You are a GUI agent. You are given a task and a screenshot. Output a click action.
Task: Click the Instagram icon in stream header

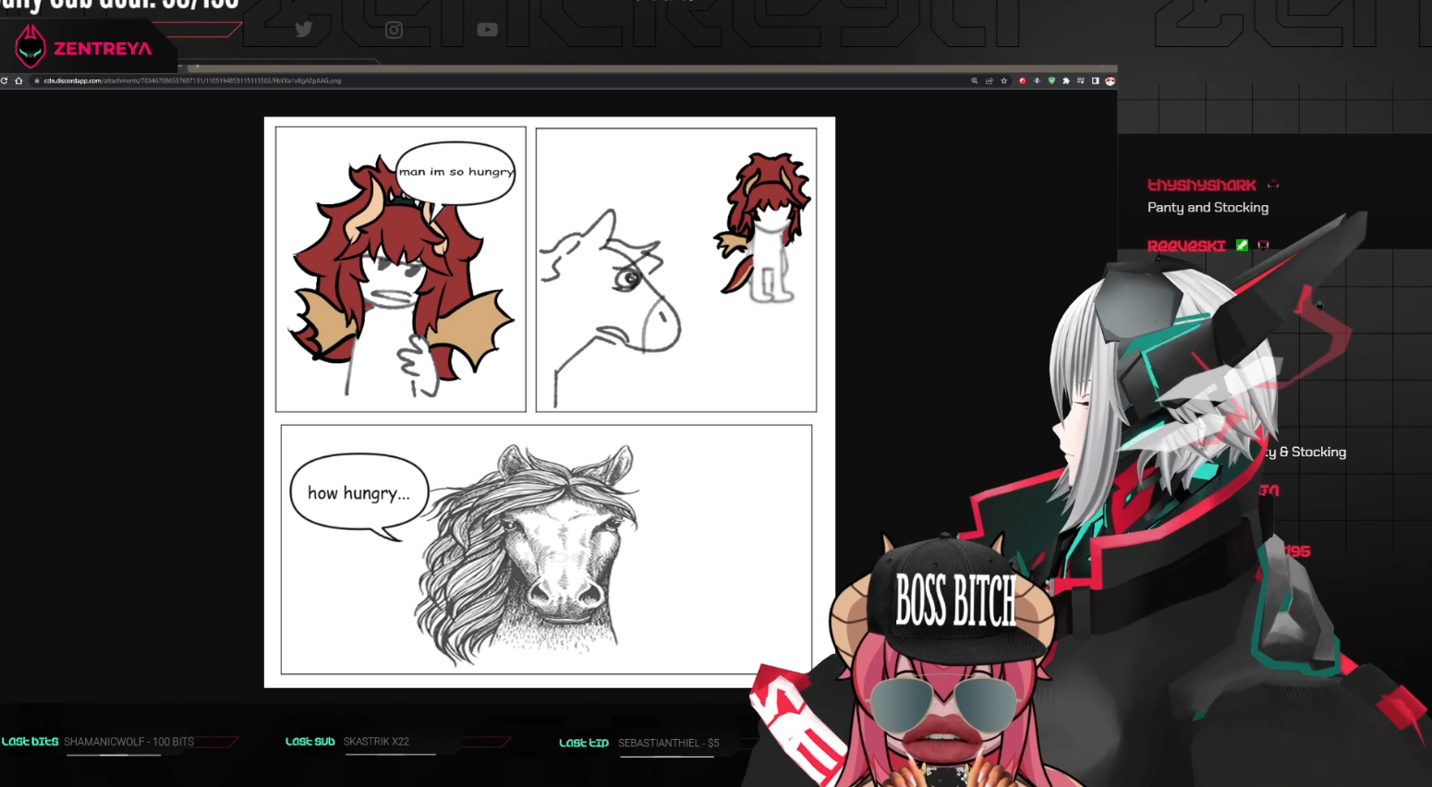point(394,30)
